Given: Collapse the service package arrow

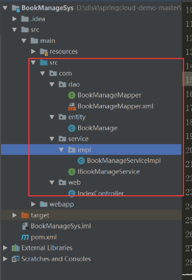Looking at the screenshot, I should (52, 139).
